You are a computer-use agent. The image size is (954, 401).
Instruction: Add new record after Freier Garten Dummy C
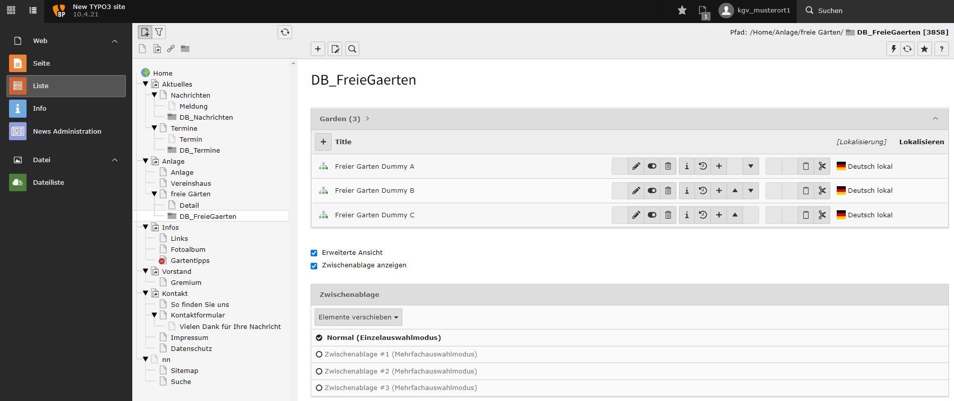[719, 215]
